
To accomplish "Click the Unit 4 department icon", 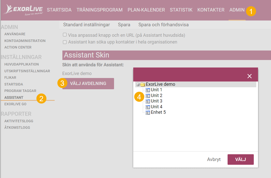I will click(147, 107).
